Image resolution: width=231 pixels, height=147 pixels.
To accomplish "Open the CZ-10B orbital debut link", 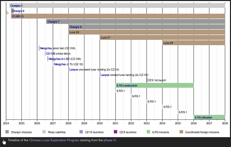I will coord(51,54).
